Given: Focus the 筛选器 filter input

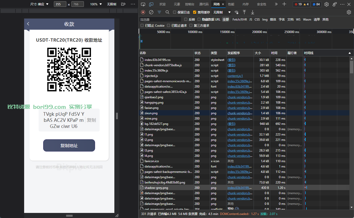Looking at the screenshot, I should tap(160, 19).
